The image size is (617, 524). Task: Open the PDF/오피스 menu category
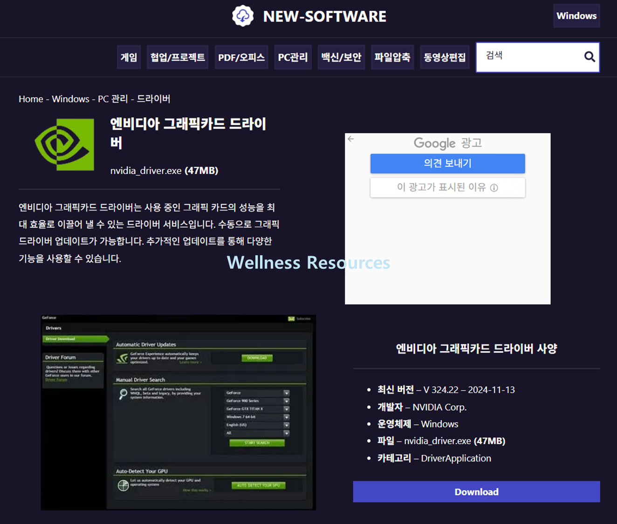[241, 57]
